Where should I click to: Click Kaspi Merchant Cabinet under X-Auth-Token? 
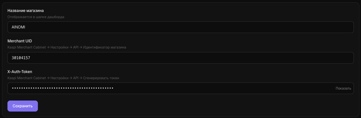pyautogui.click(x=27, y=78)
